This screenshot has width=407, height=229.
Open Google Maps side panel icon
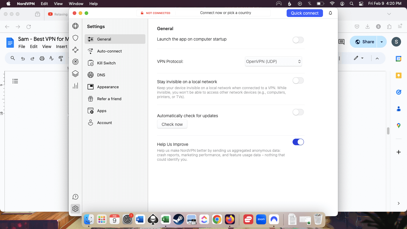pyautogui.click(x=399, y=126)
